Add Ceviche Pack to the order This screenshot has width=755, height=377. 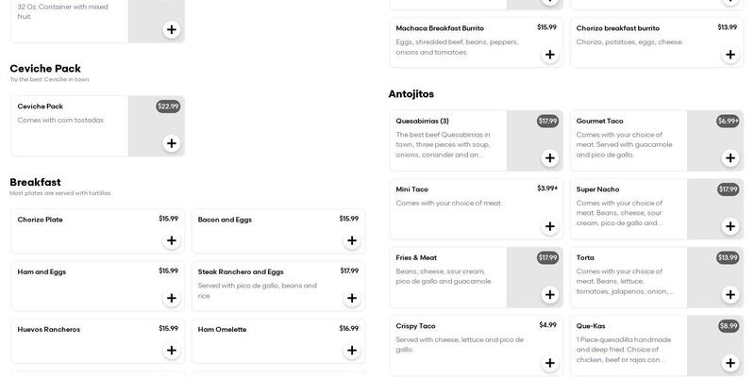tap(172, 143)
